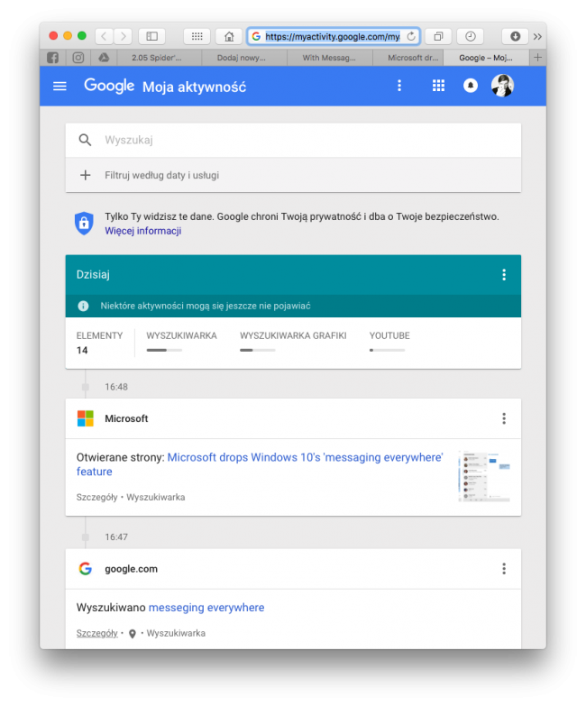The image size is (586, 706).
Task: Switch to the Microsoft dr... tab
Action: [407, 58]
